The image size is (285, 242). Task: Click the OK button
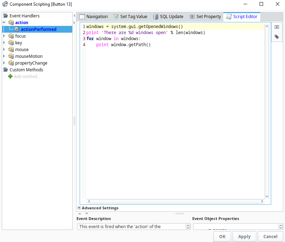(x=222, y=237)
